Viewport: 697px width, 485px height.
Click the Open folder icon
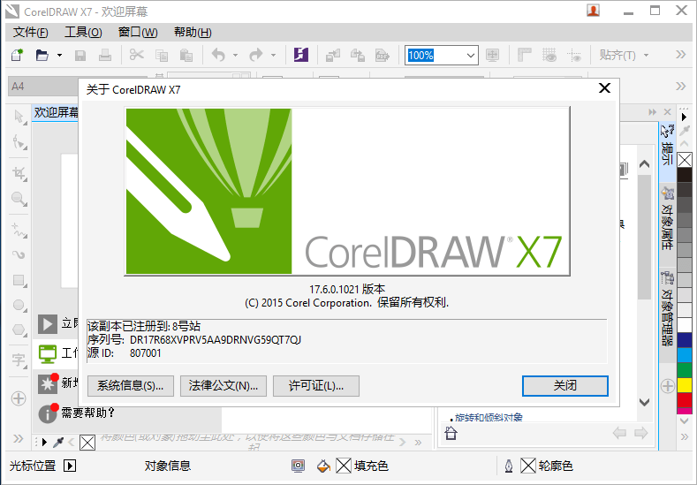click(42, 55)
